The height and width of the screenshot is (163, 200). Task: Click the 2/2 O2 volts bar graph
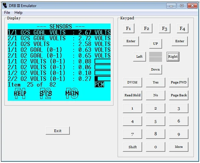[103, 79]
